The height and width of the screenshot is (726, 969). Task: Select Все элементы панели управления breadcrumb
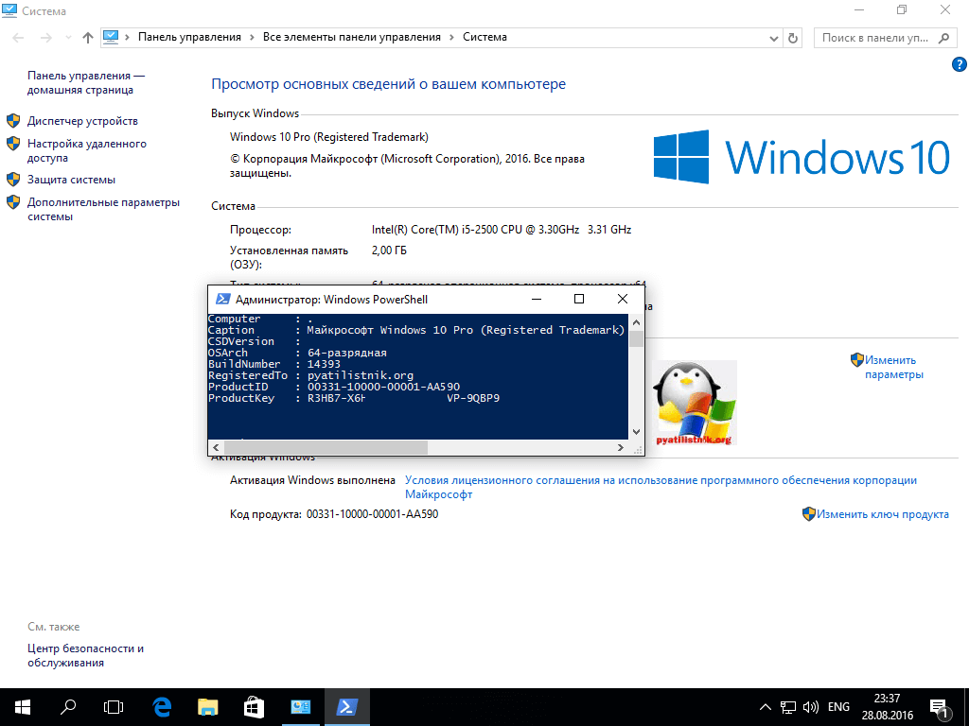352,37
